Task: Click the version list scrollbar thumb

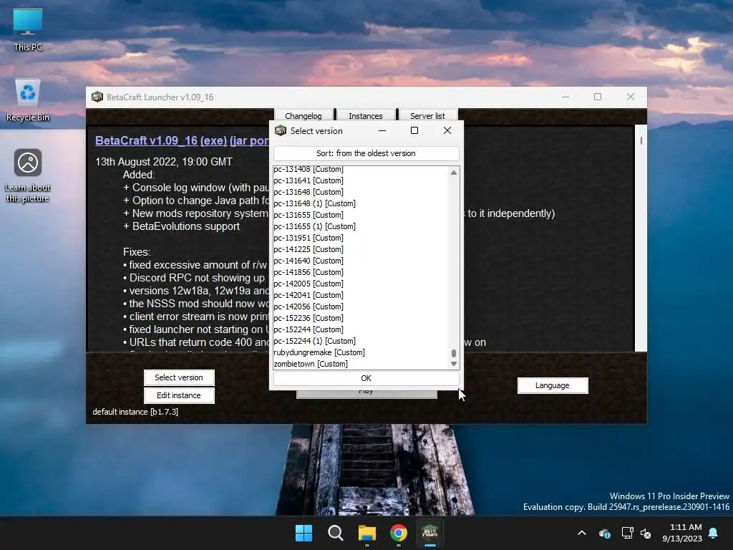Action: click(453, 354)
